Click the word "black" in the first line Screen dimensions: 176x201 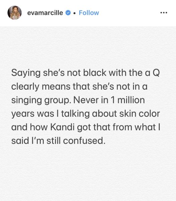[95, 73]
